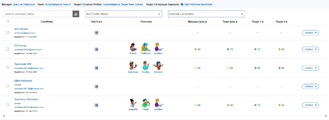Focus the Search candidate name field

(37, 14)
